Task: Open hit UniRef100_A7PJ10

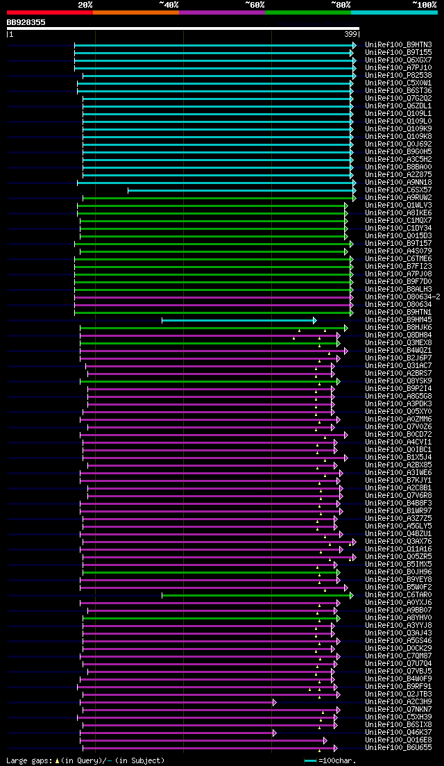Action: click(398, 68)
